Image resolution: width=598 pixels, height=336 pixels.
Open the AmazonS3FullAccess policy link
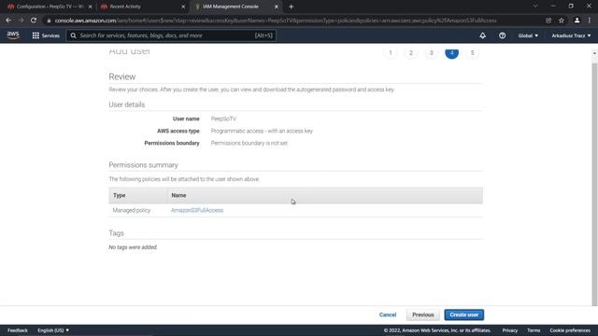pyautogui.click(x=197, y=210)
